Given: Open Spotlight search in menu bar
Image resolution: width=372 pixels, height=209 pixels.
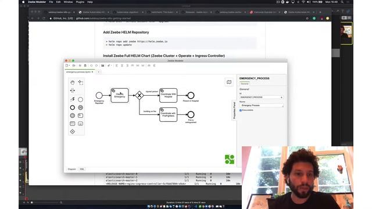Looking at the screenshot, I should [342, 2].
